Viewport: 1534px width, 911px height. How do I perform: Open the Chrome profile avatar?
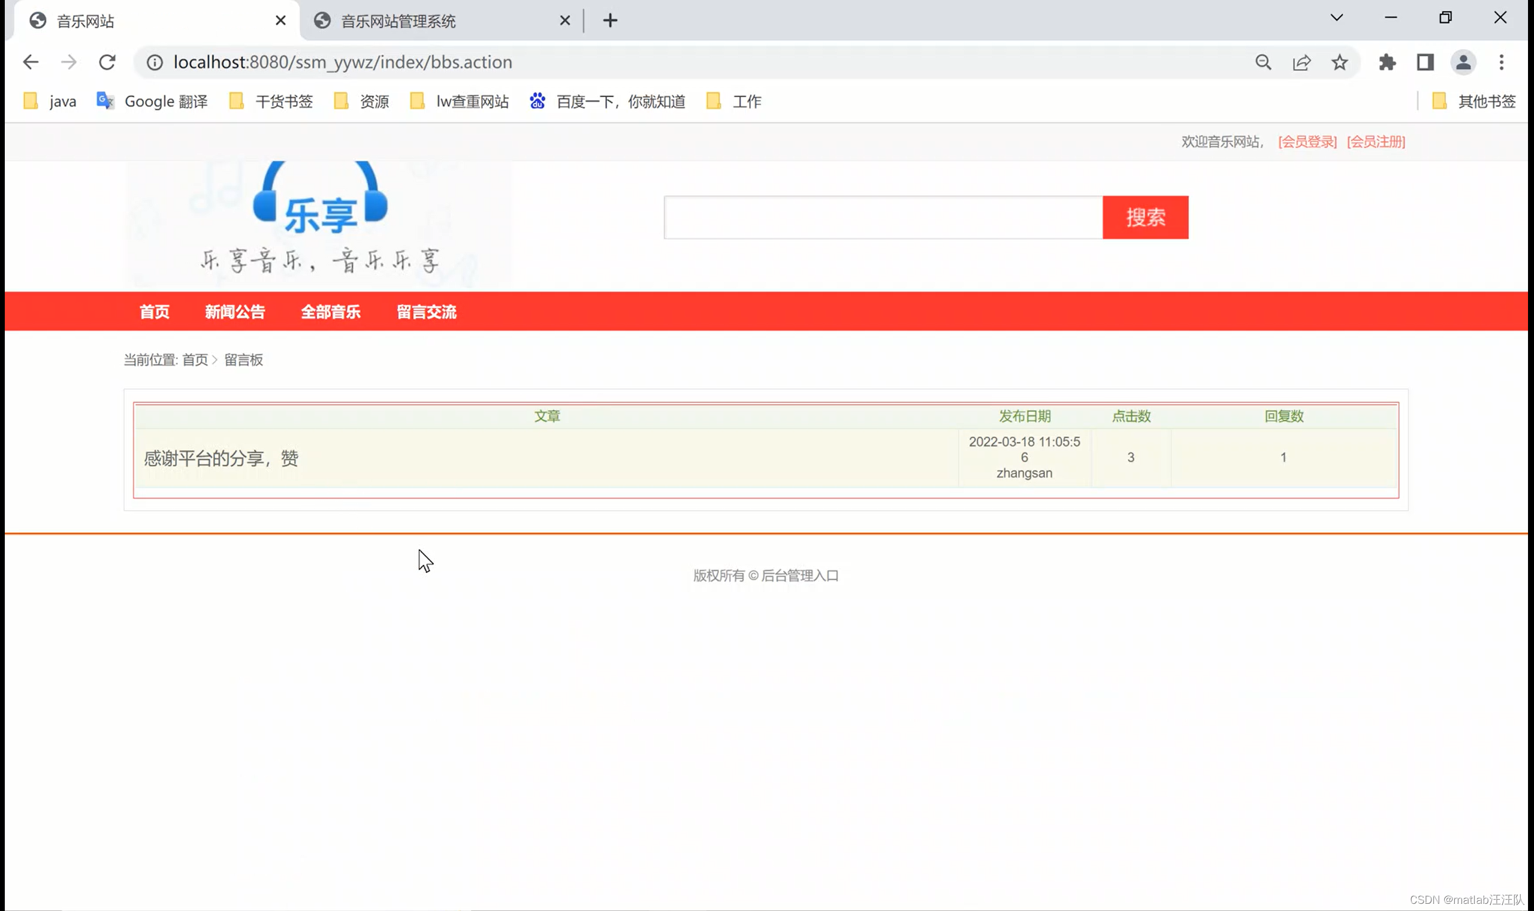(x=1463, y=62)
